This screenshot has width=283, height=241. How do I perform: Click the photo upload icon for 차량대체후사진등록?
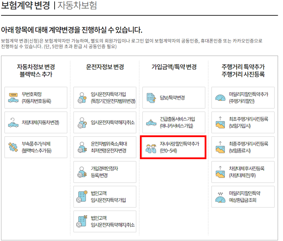220,172
